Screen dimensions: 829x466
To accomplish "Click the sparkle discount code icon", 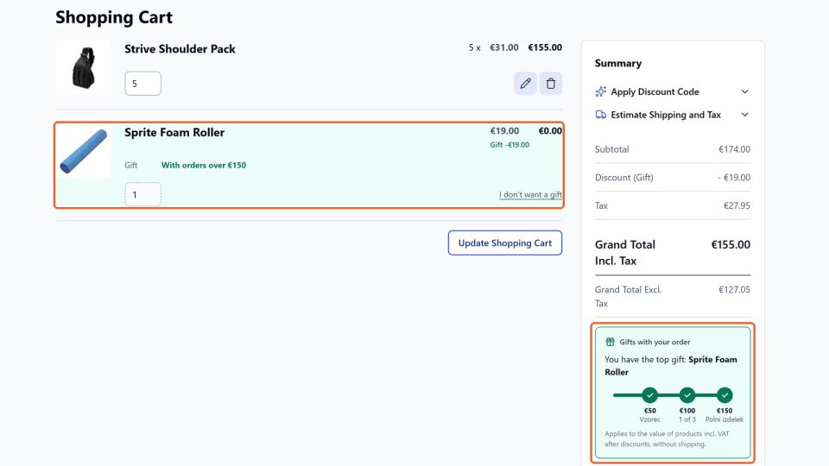I will click(601, 91).
